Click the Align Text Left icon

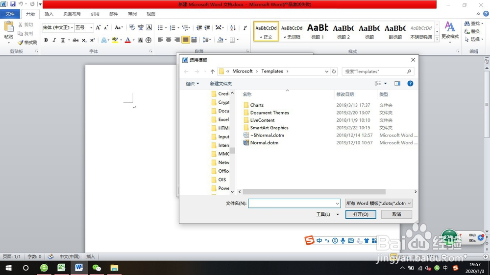(160, 40)
